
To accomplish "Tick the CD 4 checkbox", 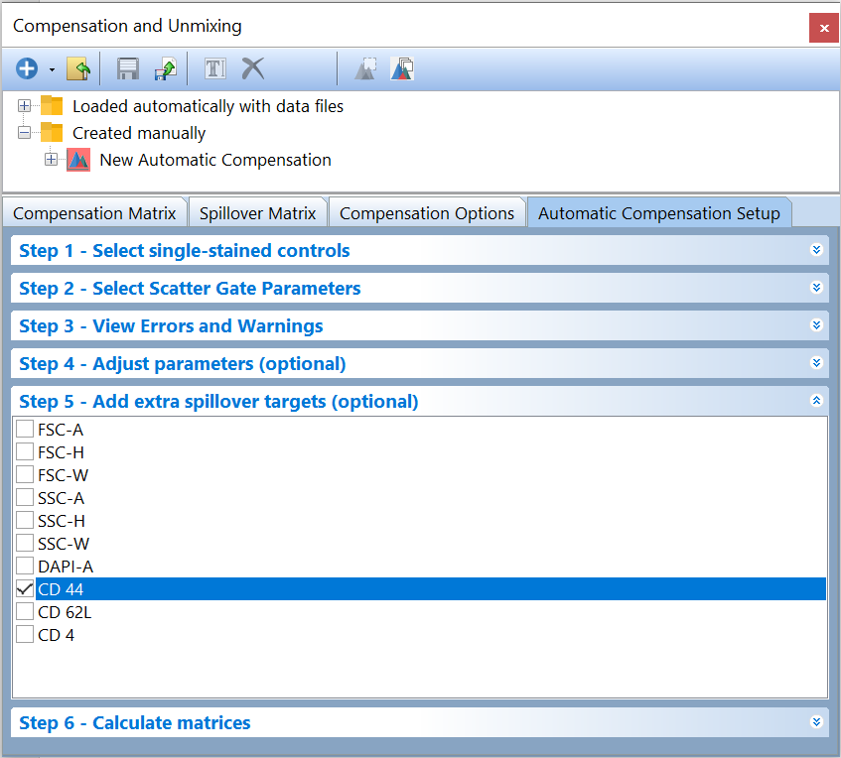I will pyautogui.click(x=25, y=634).
